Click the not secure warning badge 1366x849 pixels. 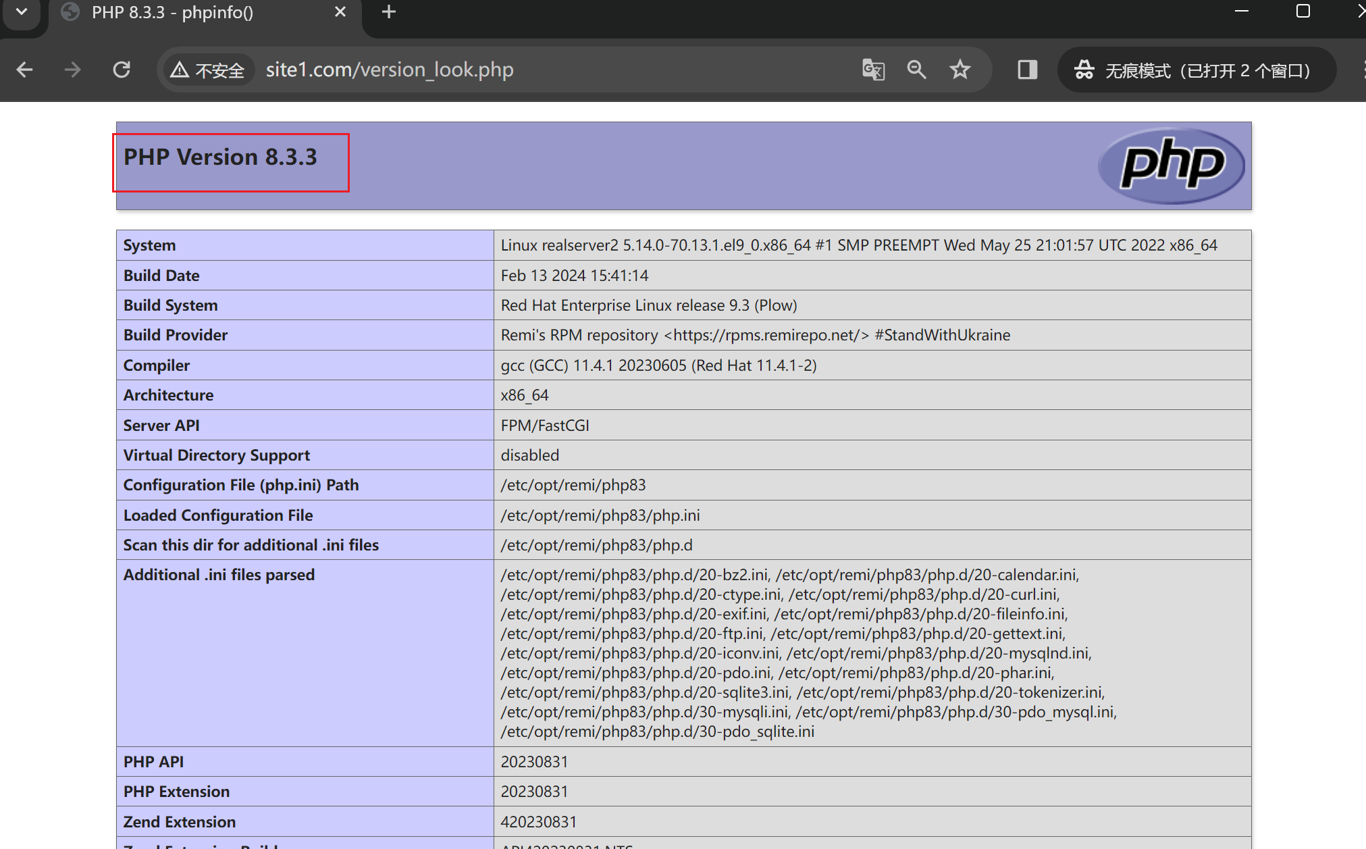[x=208, y=70]
